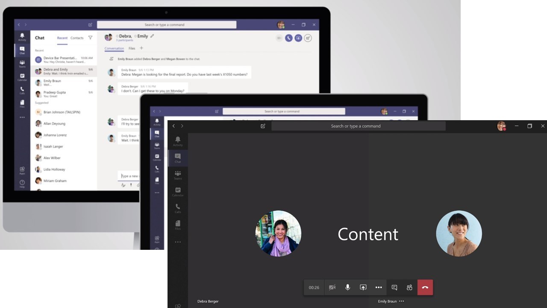Open the chat list filter funnel
This screenshot has height=308, width=547.
[90, 38]
